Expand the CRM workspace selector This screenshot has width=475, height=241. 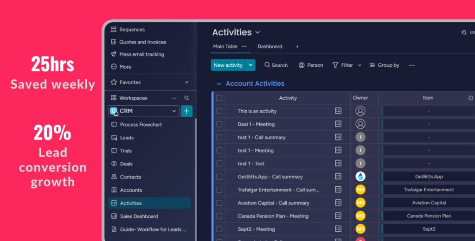point(174,111)
